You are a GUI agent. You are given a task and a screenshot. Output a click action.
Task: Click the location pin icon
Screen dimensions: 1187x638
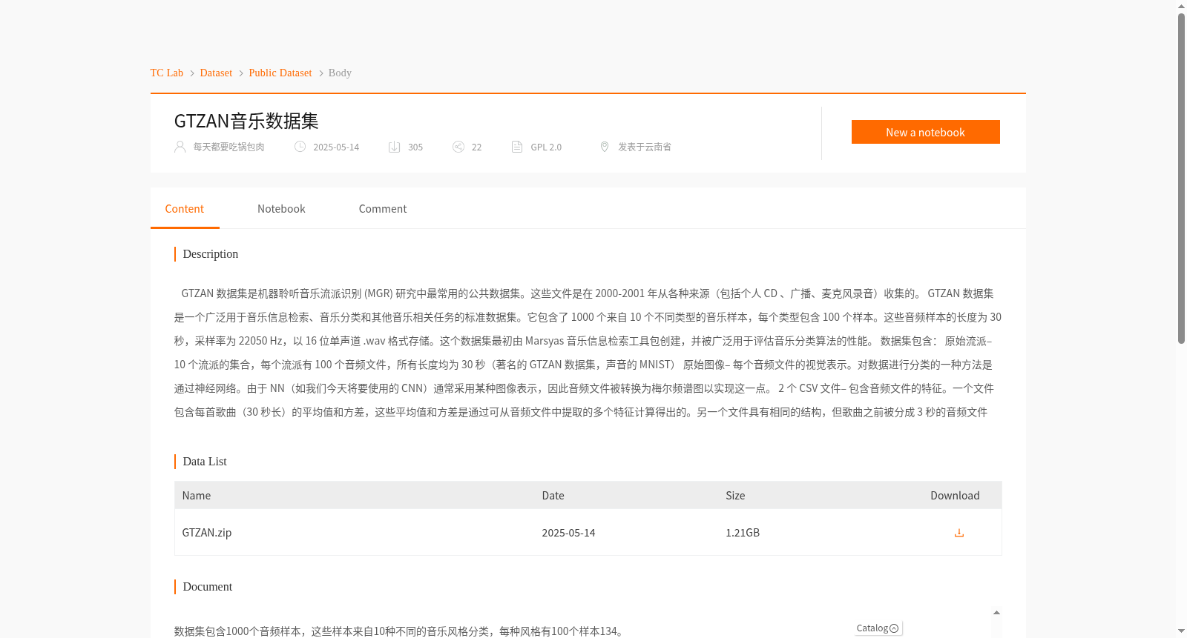click(604, 147)
